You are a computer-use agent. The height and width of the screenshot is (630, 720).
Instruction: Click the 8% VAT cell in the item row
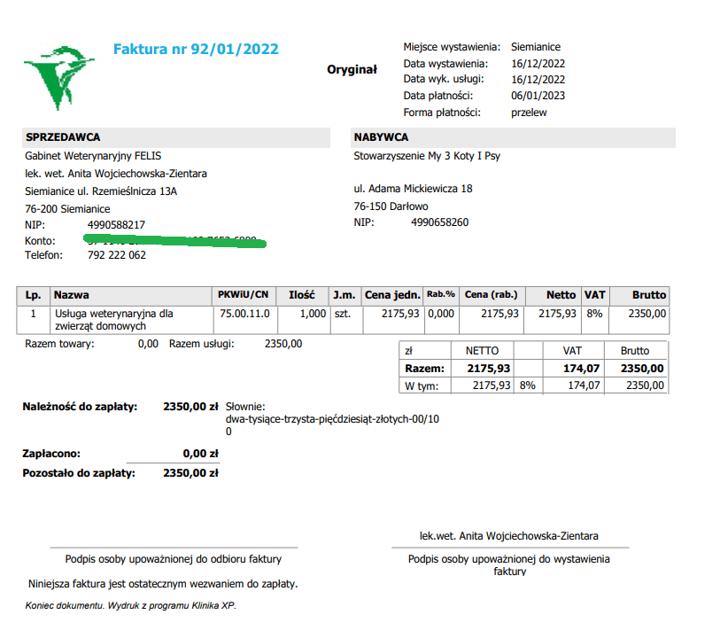594,314
